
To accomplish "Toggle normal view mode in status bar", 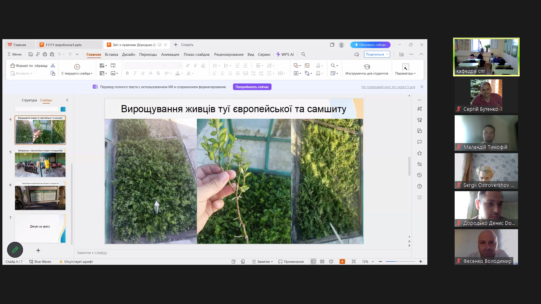I will pyautogui.click(x=313, y=262).
